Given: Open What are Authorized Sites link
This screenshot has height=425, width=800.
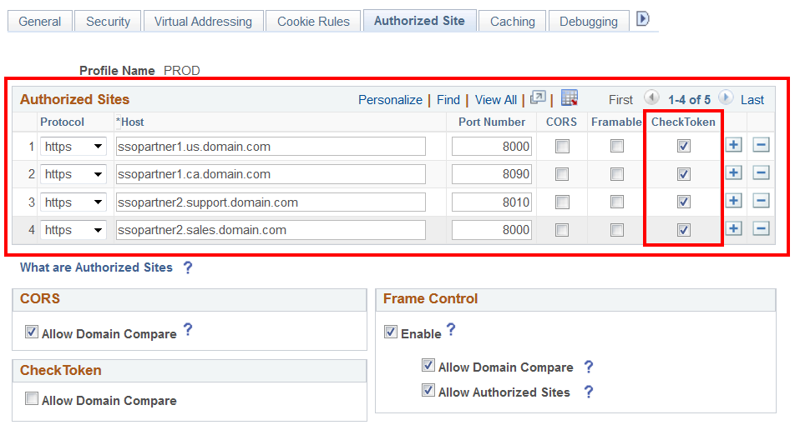Looking at the screenshot, I should (x=96, y=267).
